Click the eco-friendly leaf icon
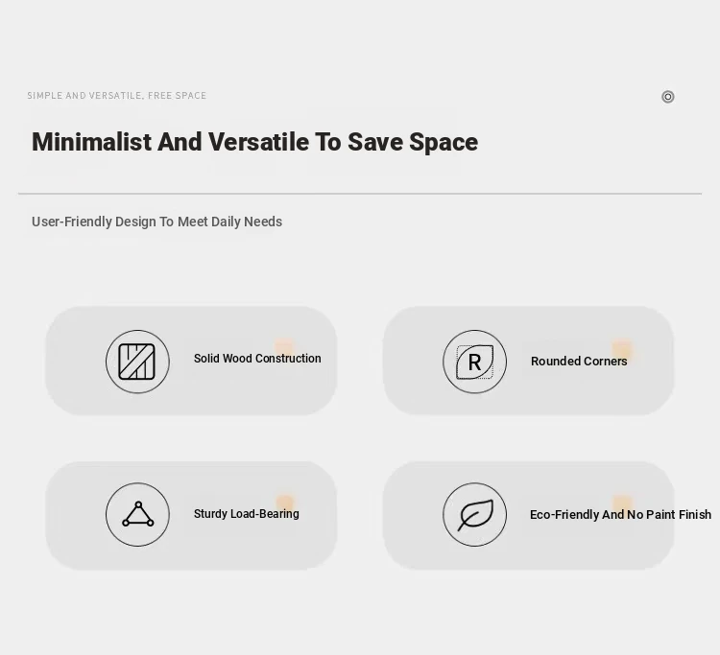The height and width of the screenshot is (655, 720). (474, 515)
